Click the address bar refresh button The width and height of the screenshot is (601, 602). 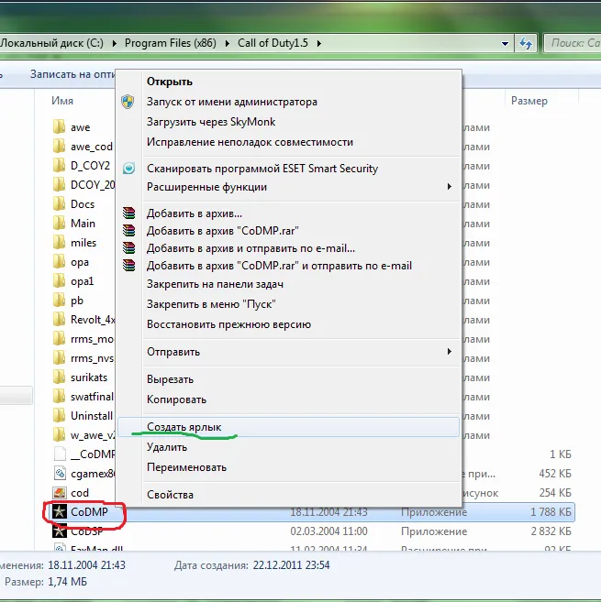(526, 43)
